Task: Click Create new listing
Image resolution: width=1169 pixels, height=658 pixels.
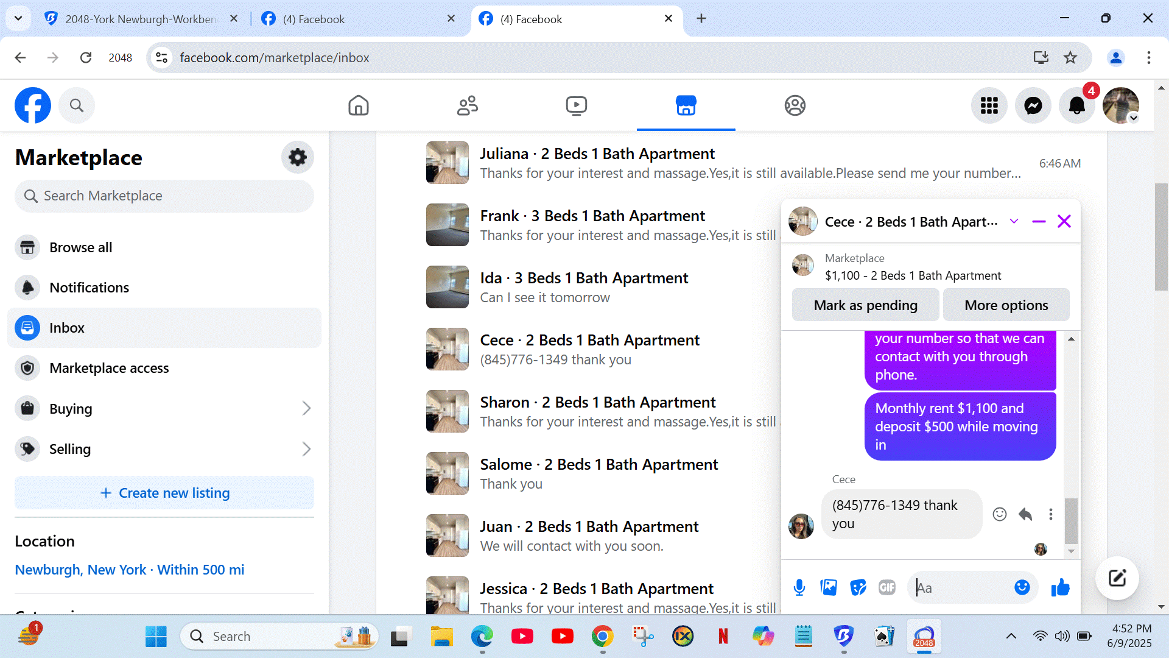Action: [x=164, y=493]
